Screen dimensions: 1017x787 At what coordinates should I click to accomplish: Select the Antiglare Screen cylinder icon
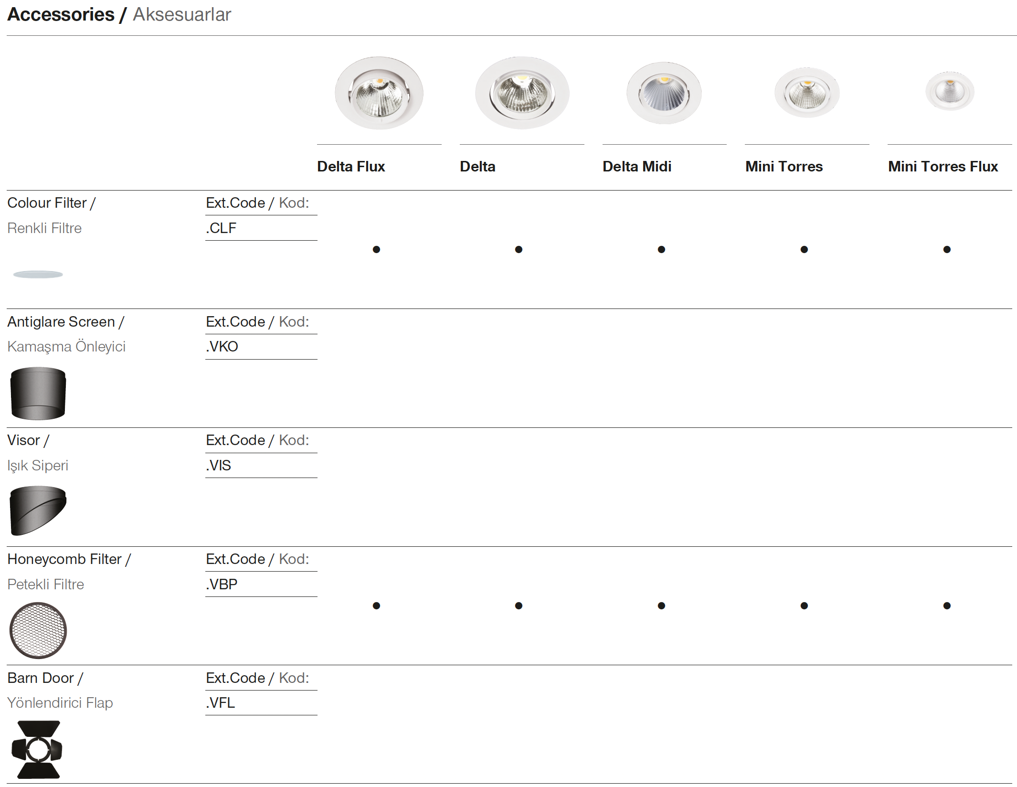tap(38, 393)
